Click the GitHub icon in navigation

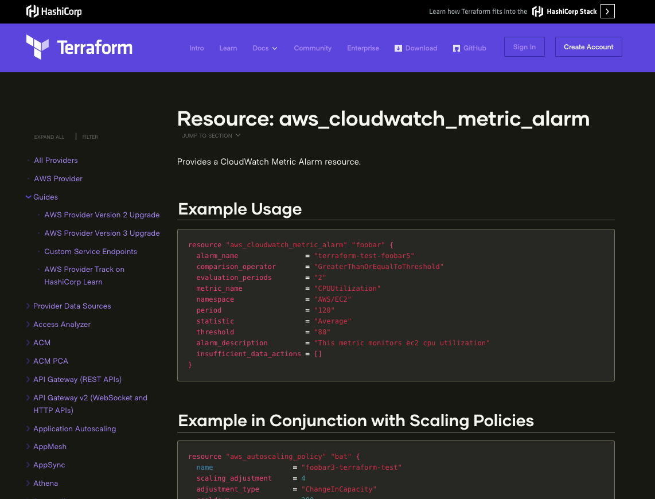(x=457, y=48)
